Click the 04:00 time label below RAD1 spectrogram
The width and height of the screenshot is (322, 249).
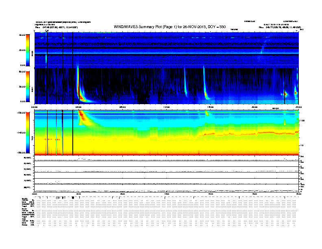point(78,107)
